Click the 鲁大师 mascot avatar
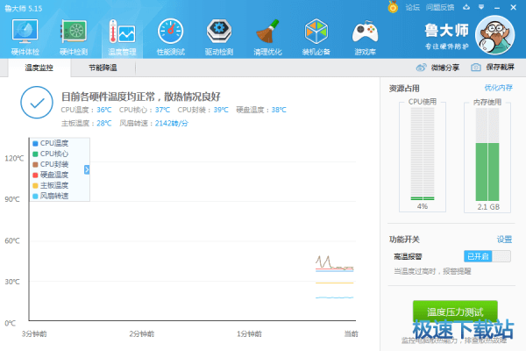The height and width of the screenshot is (351, 526). (x=494, y=35)
